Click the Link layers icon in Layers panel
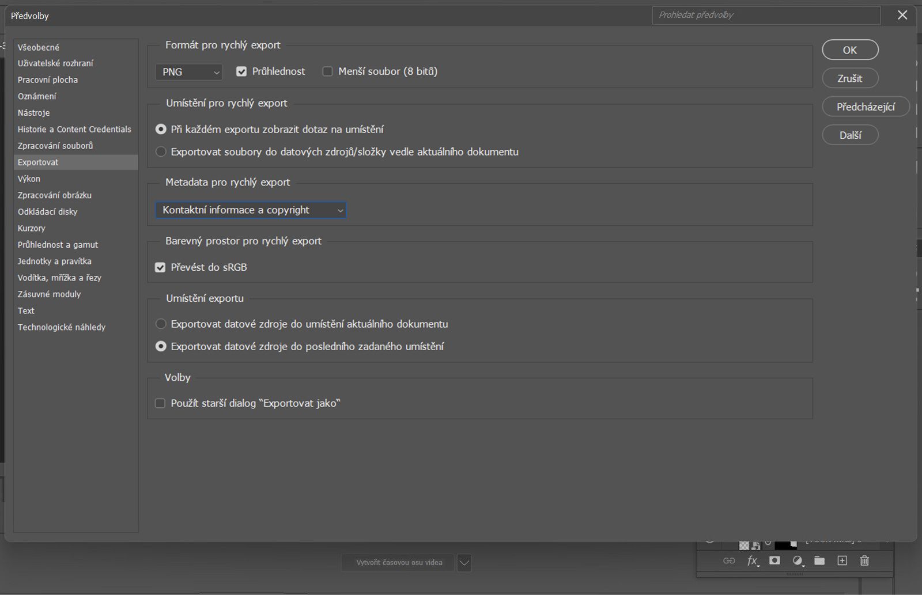The image size is (922, 595). [x=730, y=560]
